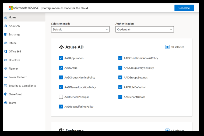The image size is (204, 136).
Task: Click the 'Authentication' label
Action: tap(125, 24)
